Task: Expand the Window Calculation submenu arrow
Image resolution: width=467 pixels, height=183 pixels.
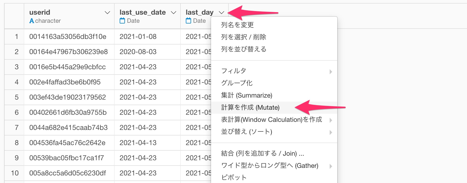Action: tap(331, 120)
